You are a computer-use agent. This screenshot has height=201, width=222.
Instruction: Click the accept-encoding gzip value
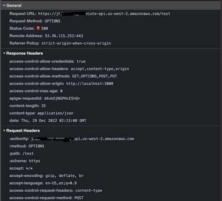(65, 176)
